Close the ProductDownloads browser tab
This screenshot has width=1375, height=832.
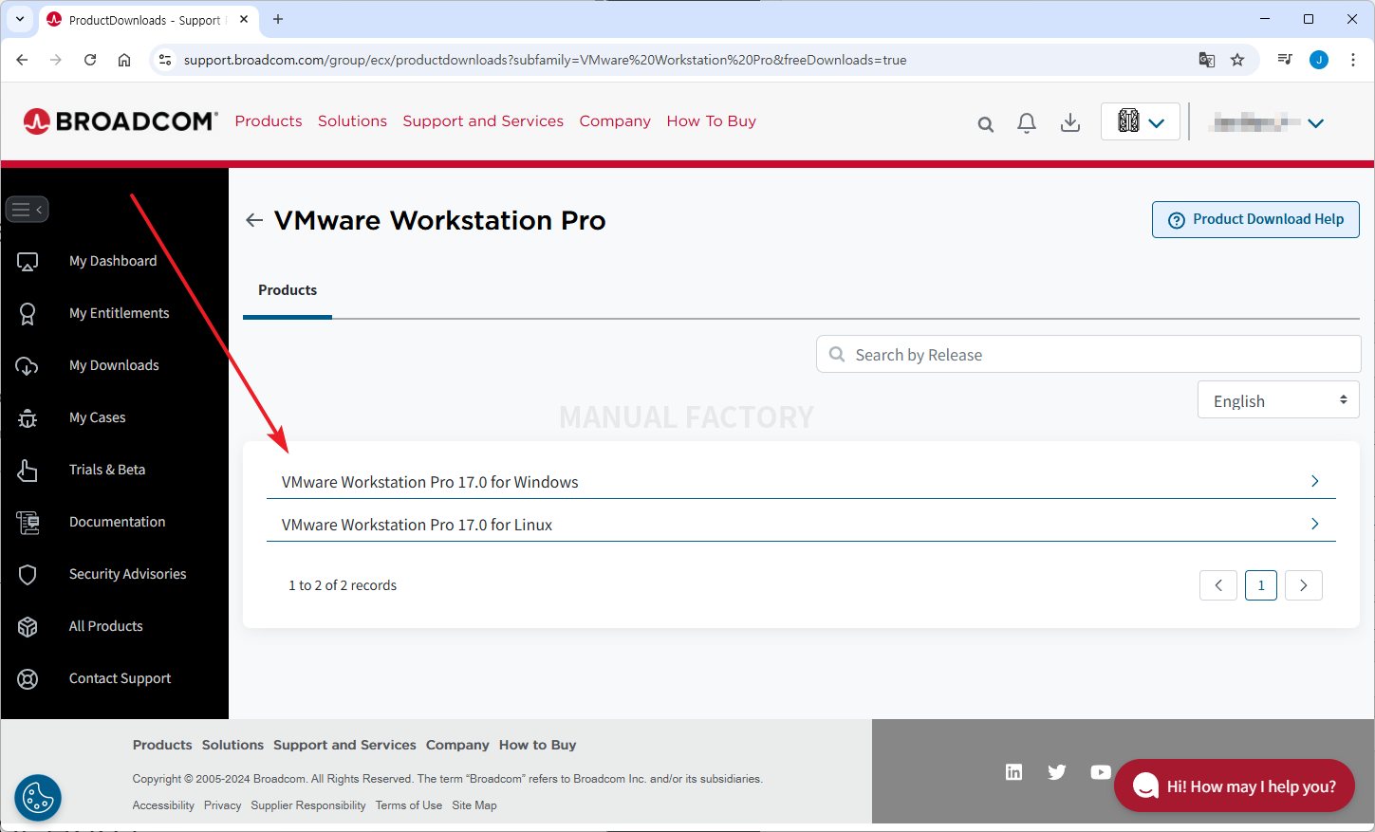[x=244, y=19]
